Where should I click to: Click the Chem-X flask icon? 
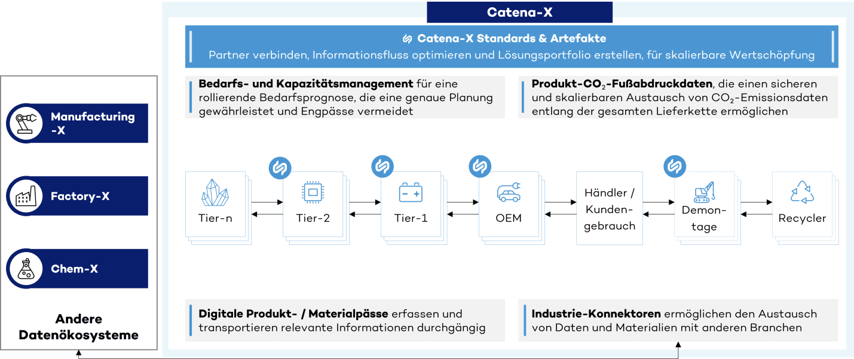pyautogui.click(x=26, y=269)
